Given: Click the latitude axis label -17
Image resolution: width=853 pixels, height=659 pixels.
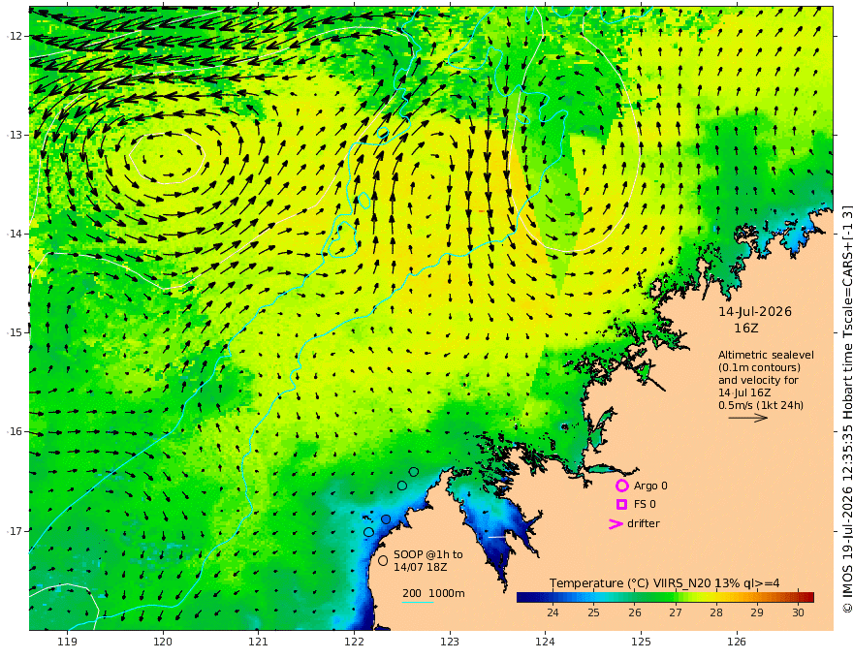Looking at the screenshot, I should coord(15,531).
